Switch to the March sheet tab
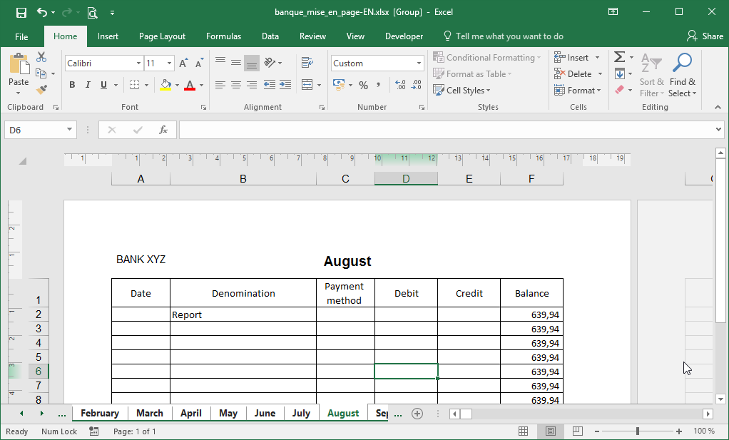This screenshot has width=729, height=440. [x=150, y=413]
